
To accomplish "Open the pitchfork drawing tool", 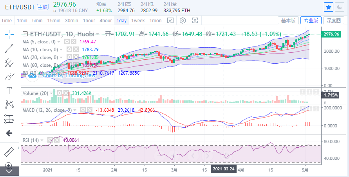I will (9, 63).
